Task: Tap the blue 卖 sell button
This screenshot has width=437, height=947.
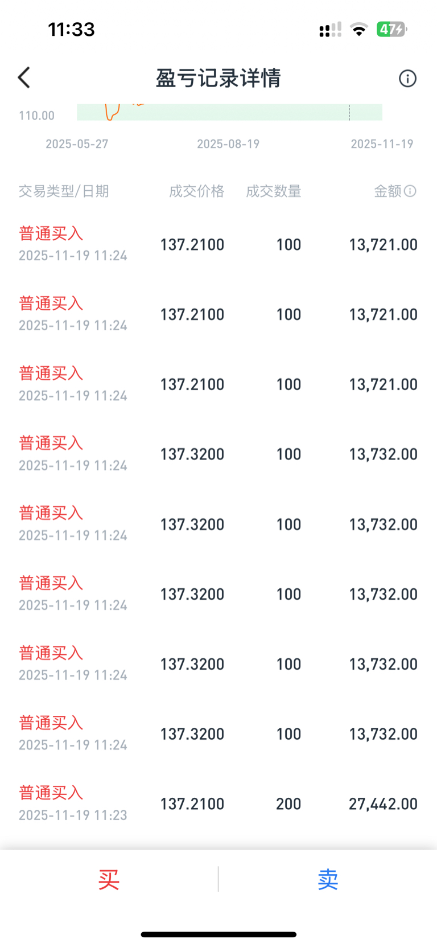Action: 328,880
